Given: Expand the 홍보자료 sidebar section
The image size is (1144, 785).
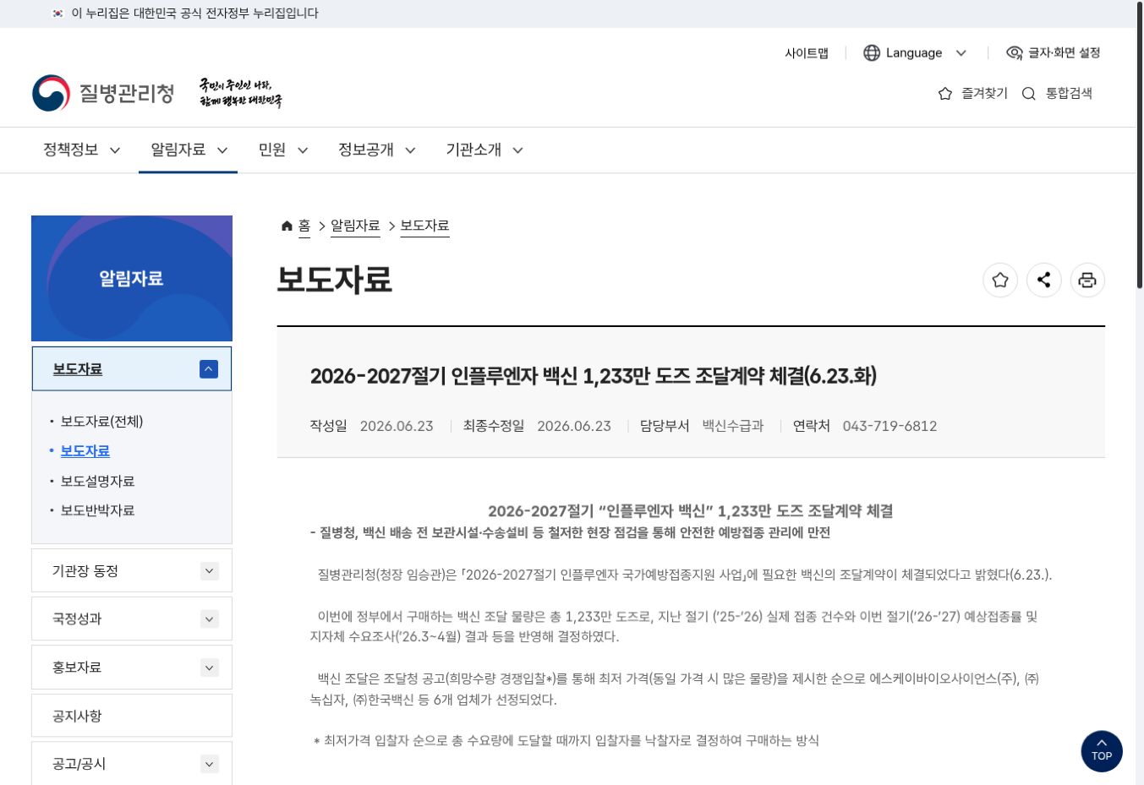Looking at the screenshot, I should (x=210, y=668).
